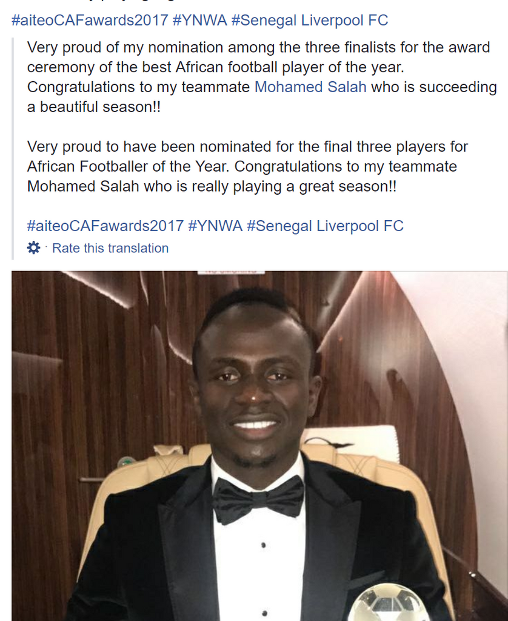
Task: Click the translation settings gear icon
Action: pyautogui.click(x=33, y=247)
